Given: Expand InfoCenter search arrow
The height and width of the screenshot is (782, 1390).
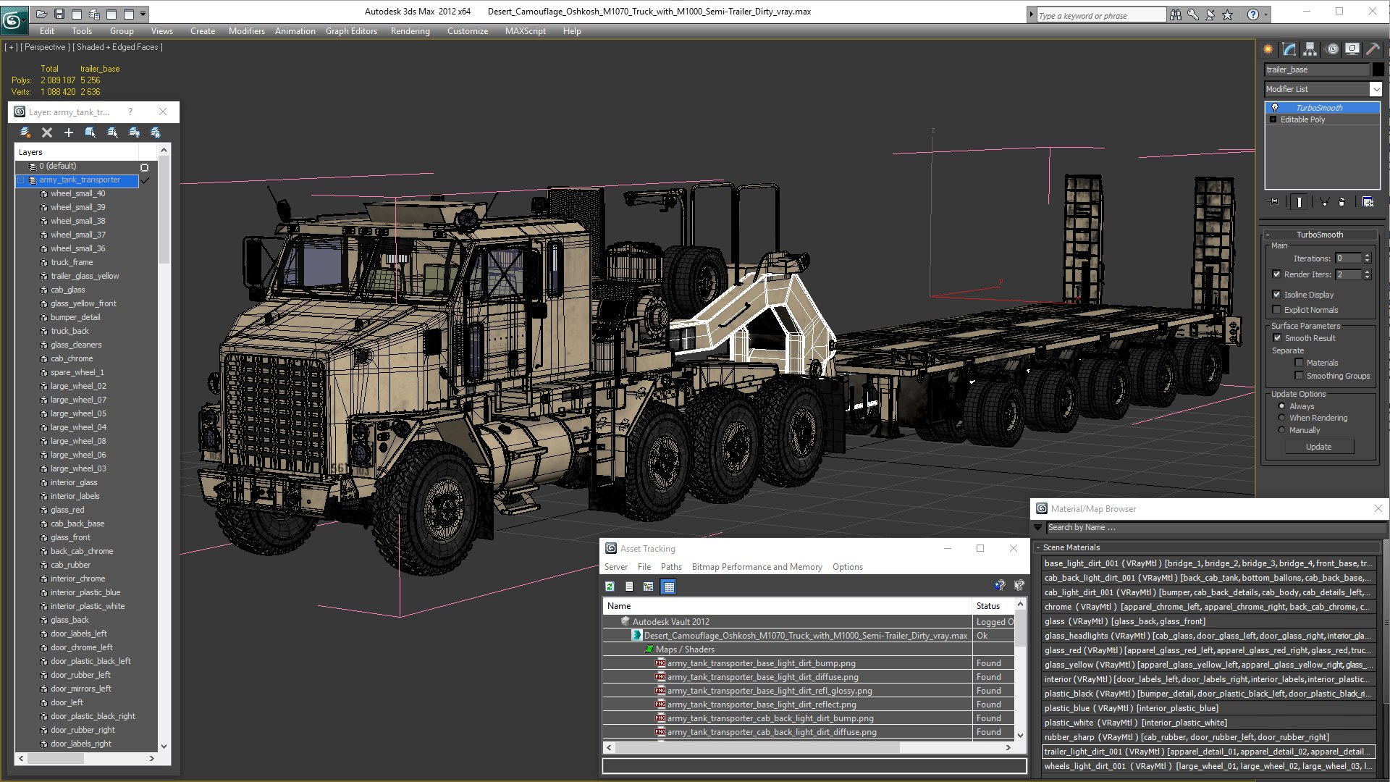Looking at the screenshot, I should (1031, 14).
